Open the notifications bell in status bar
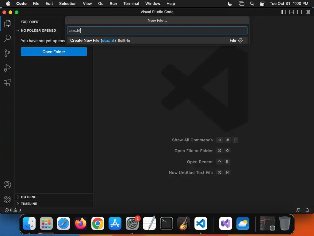Screen dimensions: 314x236 (307, 210)
